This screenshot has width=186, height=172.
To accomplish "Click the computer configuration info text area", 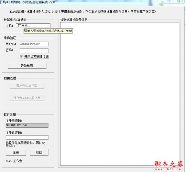I will [x=120, y=94].
